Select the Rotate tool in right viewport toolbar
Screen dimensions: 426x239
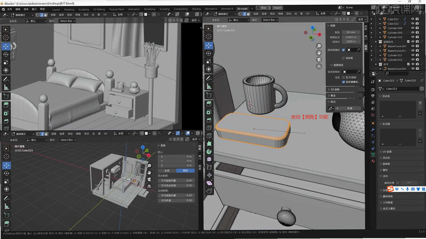[209, 54]
